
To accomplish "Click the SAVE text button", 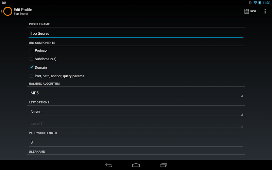I will [253, 11].
